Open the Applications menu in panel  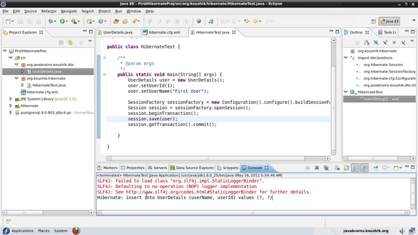pos(22,230)
